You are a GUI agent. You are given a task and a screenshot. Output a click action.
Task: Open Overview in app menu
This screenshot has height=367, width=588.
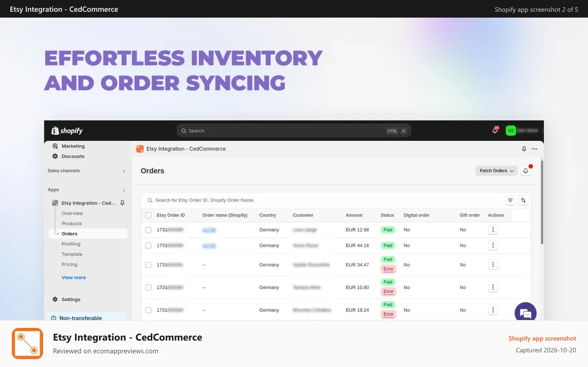click(x=73, y=213)
